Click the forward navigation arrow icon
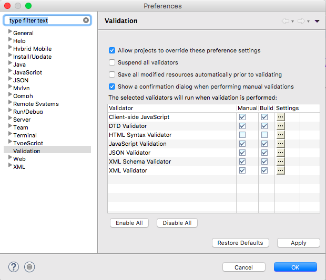The width and height of the screenshot is (326, 280). (x=301, y=21)
